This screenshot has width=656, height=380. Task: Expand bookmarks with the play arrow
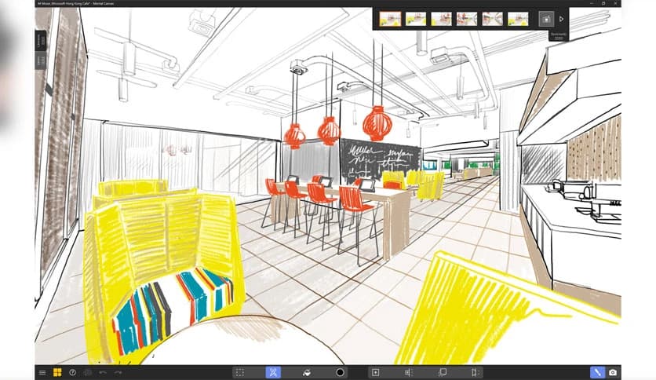click(562, 18)
